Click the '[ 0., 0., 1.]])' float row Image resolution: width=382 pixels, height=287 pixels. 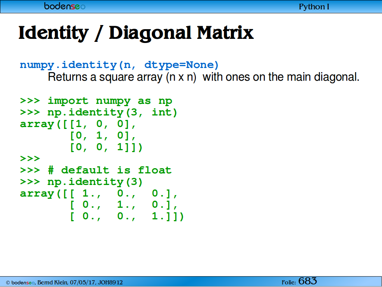127,216
